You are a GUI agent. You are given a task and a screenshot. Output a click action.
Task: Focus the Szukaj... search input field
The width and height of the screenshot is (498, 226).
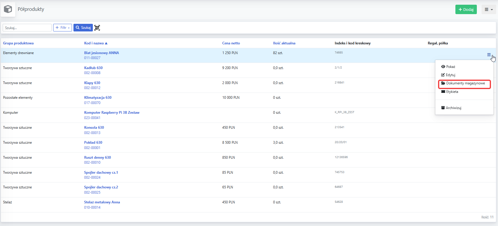[x=27, y=28]
